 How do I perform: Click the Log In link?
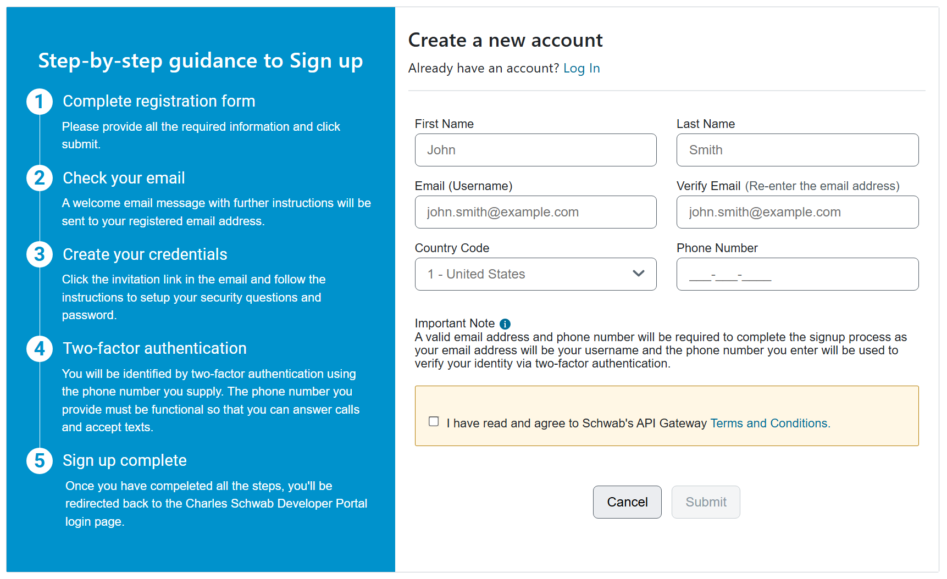[582, 68]
